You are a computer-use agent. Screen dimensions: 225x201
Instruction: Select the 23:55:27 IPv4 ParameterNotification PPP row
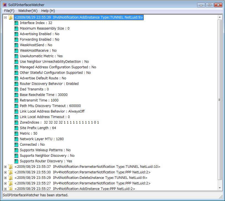coord(82,183)
